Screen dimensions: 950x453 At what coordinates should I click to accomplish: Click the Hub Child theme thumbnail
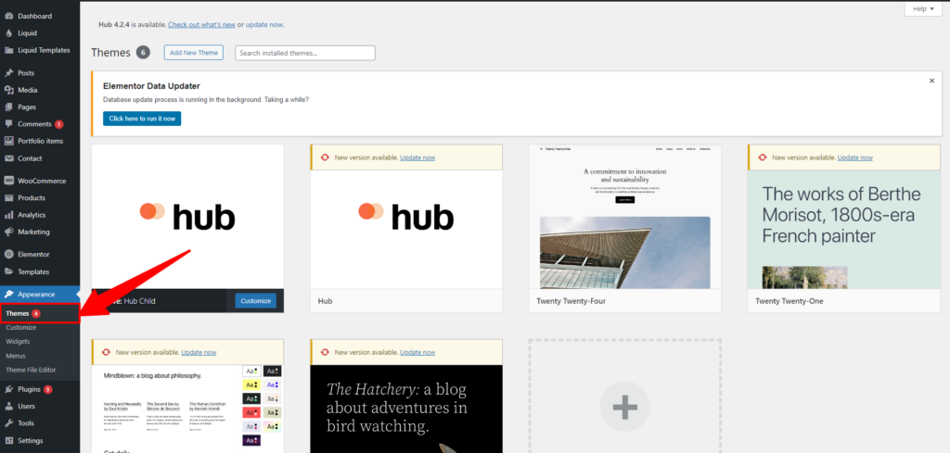point(187,217)
